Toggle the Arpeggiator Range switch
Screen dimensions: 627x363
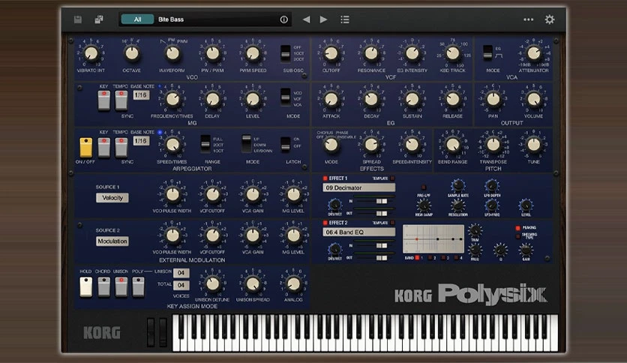point(205,144)
